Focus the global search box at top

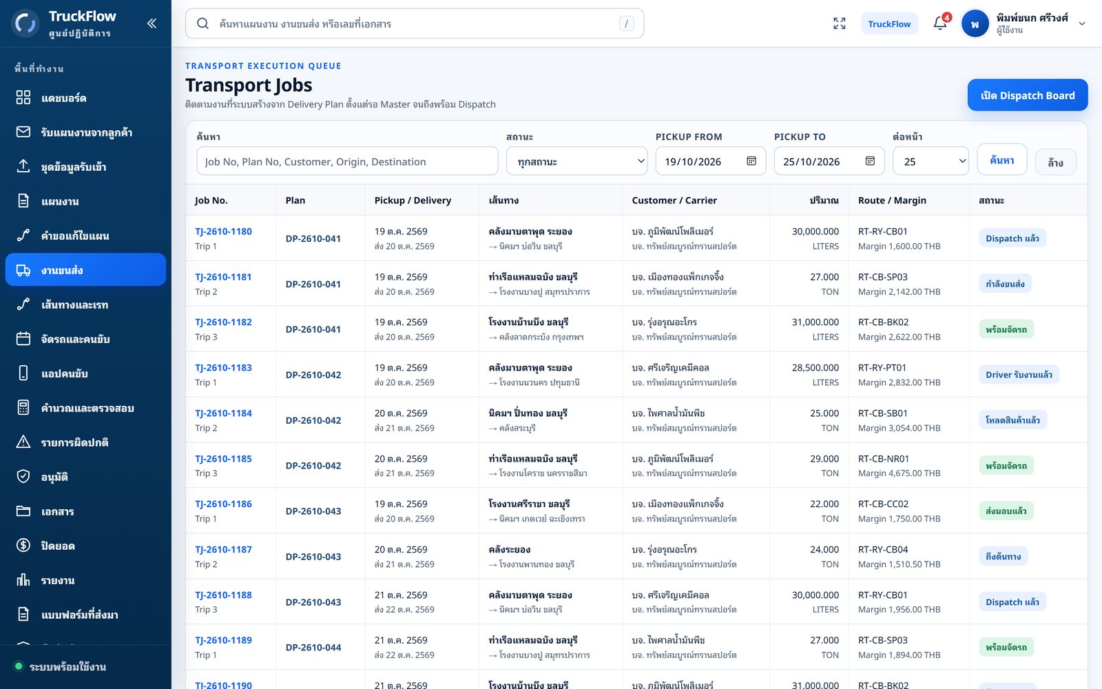(x=415, y=23)
